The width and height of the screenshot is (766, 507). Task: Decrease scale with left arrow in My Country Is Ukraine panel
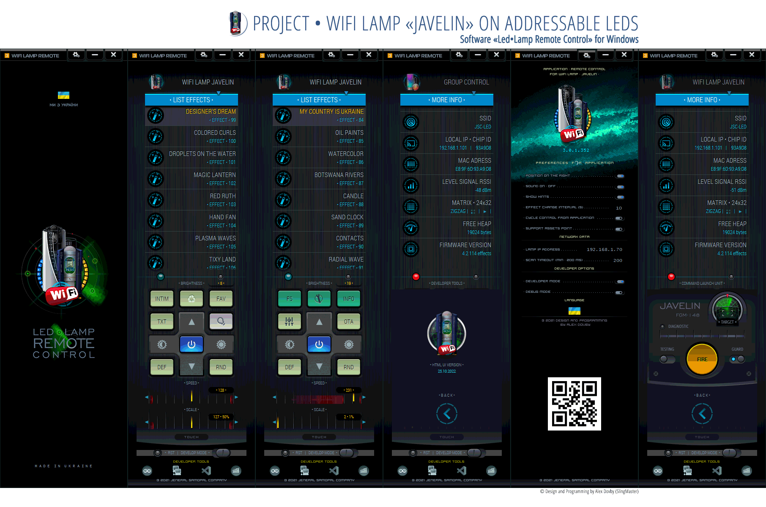pos(274,422)
